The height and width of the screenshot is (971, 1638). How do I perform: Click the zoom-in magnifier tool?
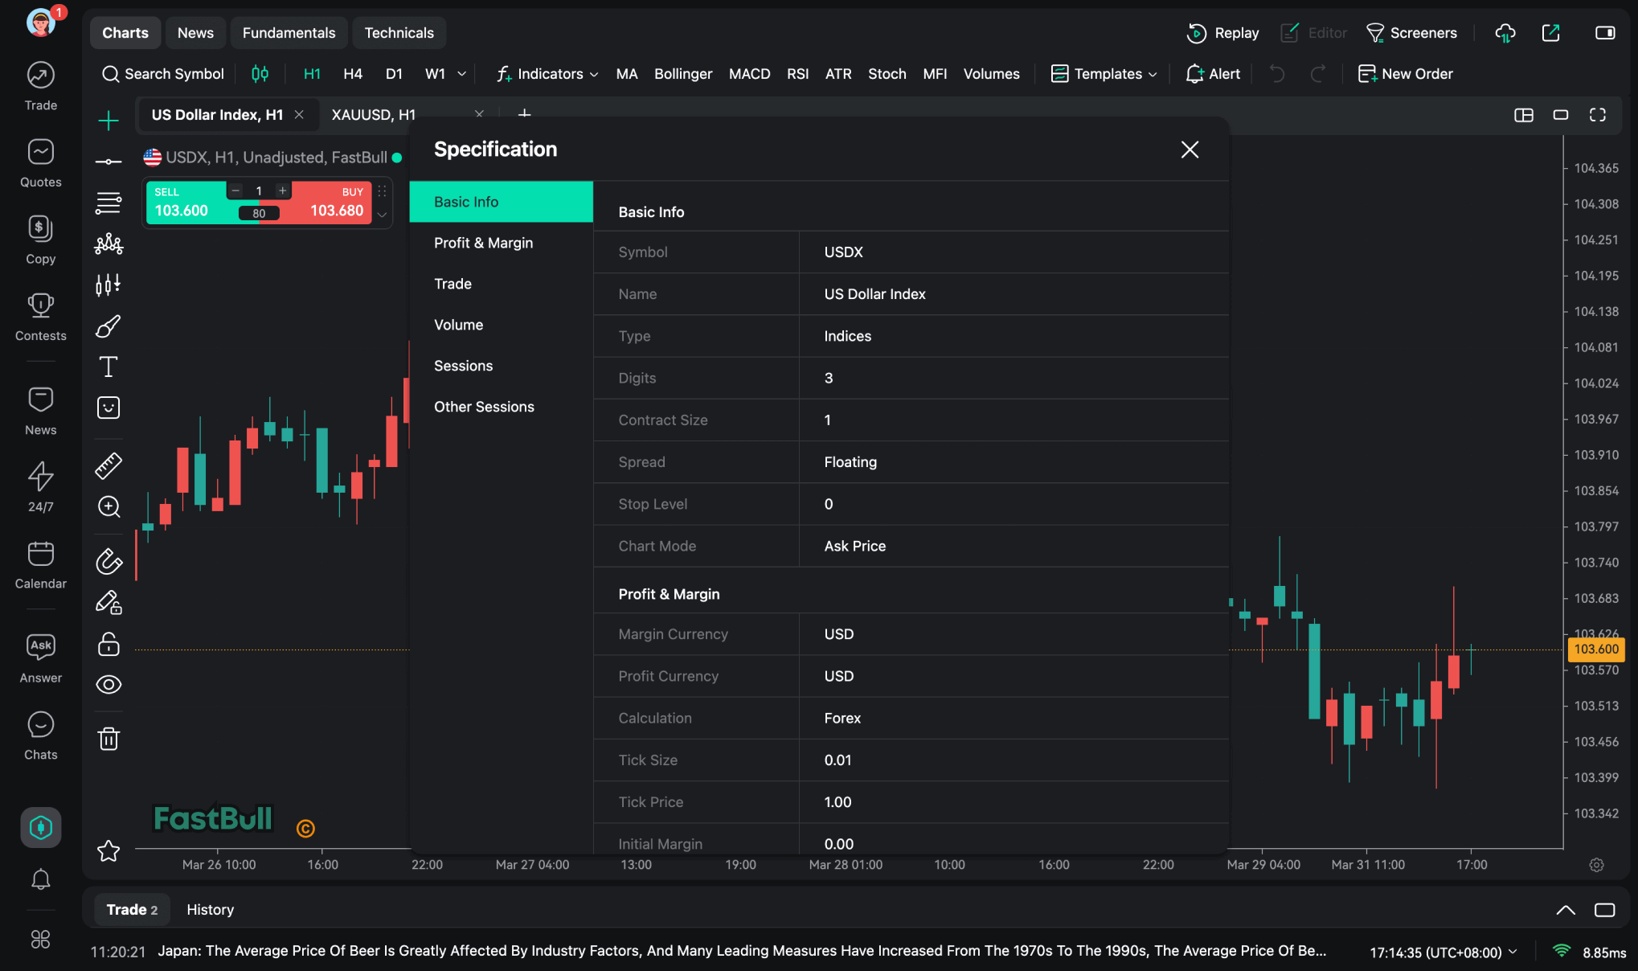tap(109, 506)
